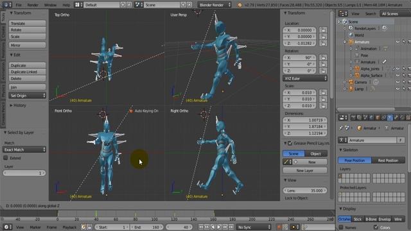The width and height of the screenshot is (411, 231).
Task: Open the Render menu
Action: [x=33, y=4]
